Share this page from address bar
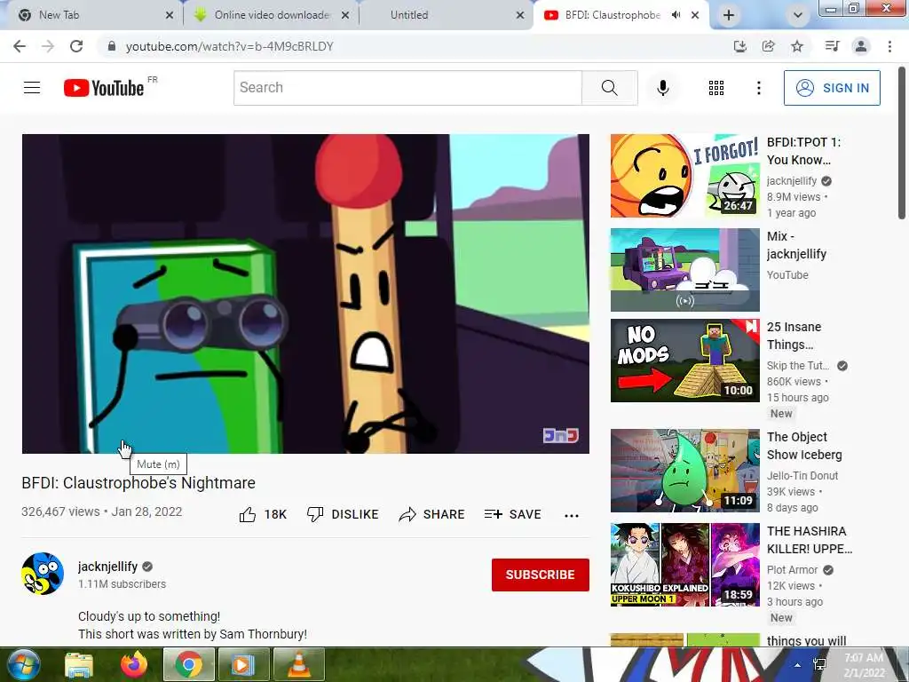 click(x=769, y=46)
